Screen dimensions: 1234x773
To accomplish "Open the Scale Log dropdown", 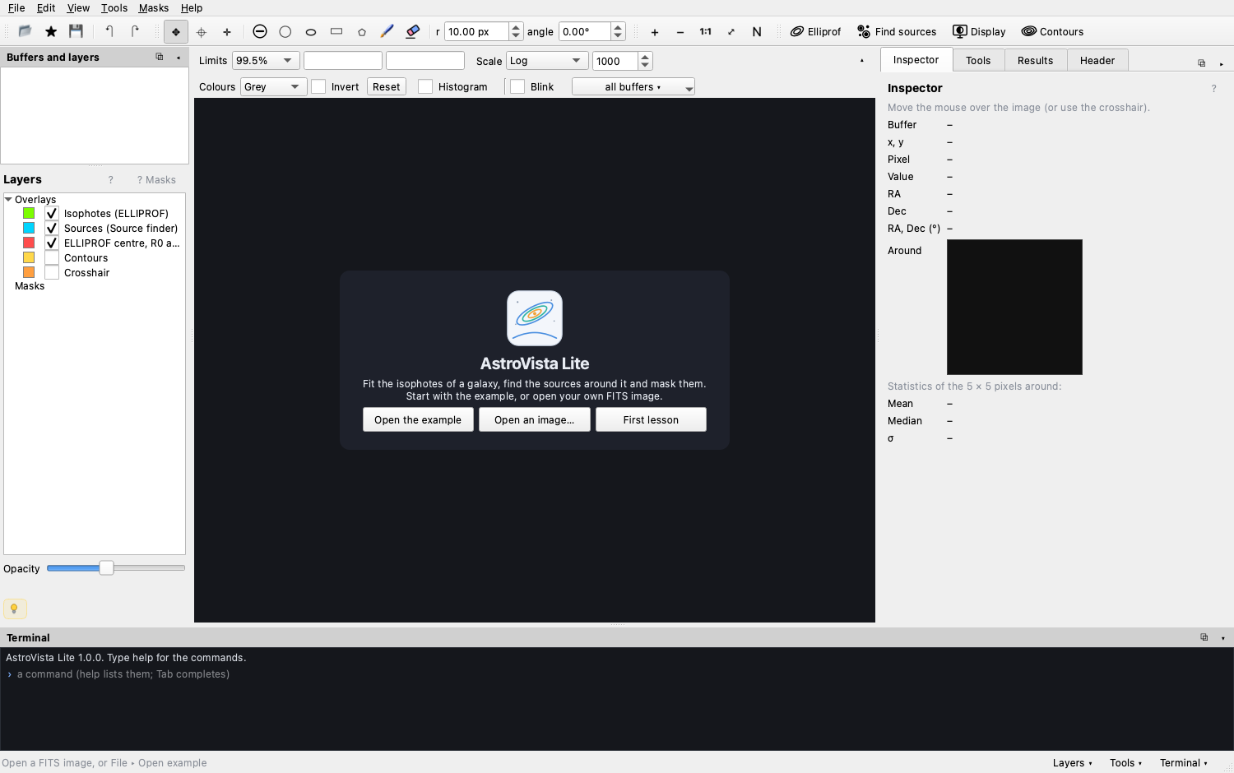I will [548, 61].
